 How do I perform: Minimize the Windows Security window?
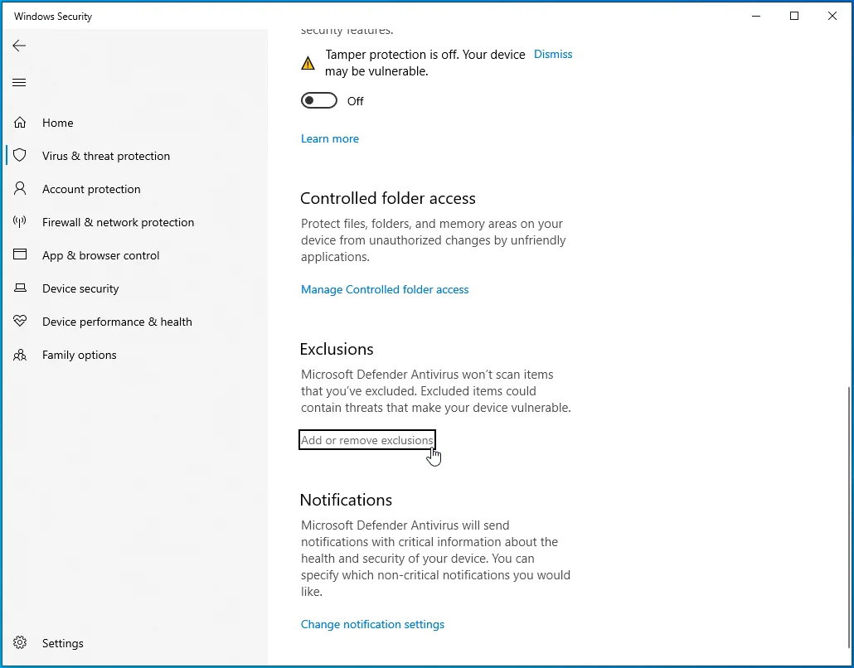click(x=756, y=17)
